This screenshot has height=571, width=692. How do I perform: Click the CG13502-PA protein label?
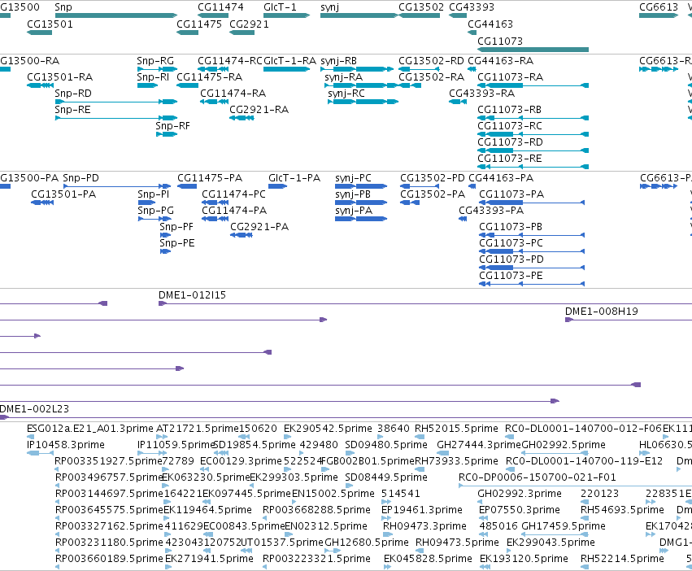(433, 194)
